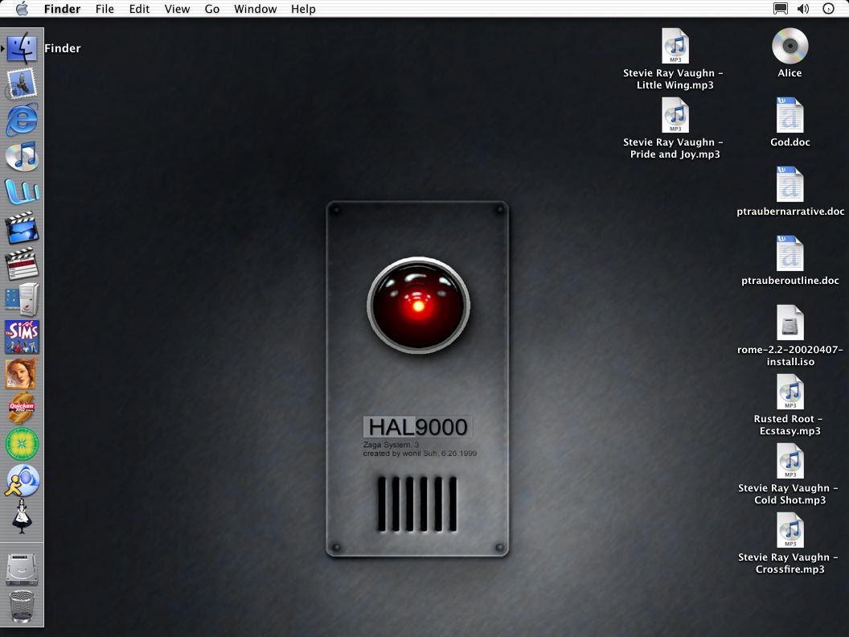Click the clock icon in menu bar

pyautogui.click(x=828, y=9)
